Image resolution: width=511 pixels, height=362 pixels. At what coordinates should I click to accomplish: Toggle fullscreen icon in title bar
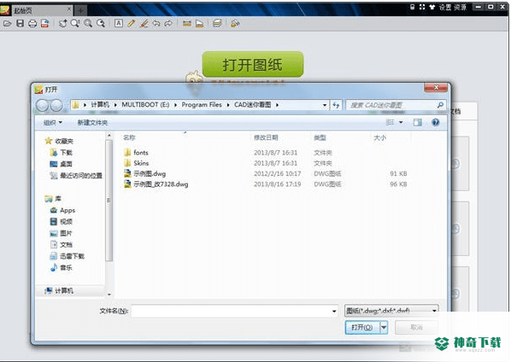(x=422, y=7)
